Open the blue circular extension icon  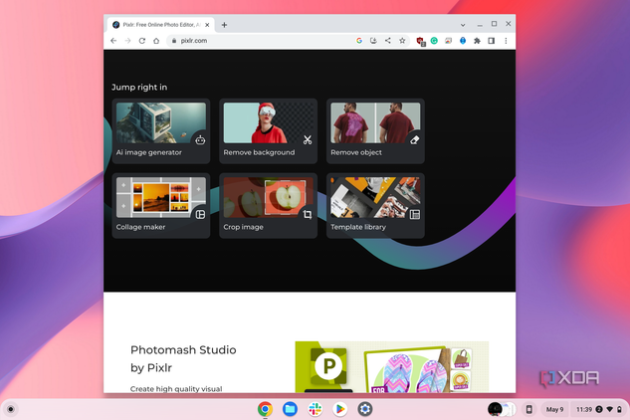point(463,41)
